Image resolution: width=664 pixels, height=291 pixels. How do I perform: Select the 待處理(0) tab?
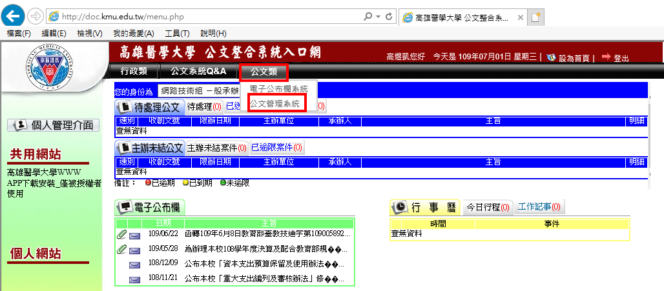tap(204, 106)
